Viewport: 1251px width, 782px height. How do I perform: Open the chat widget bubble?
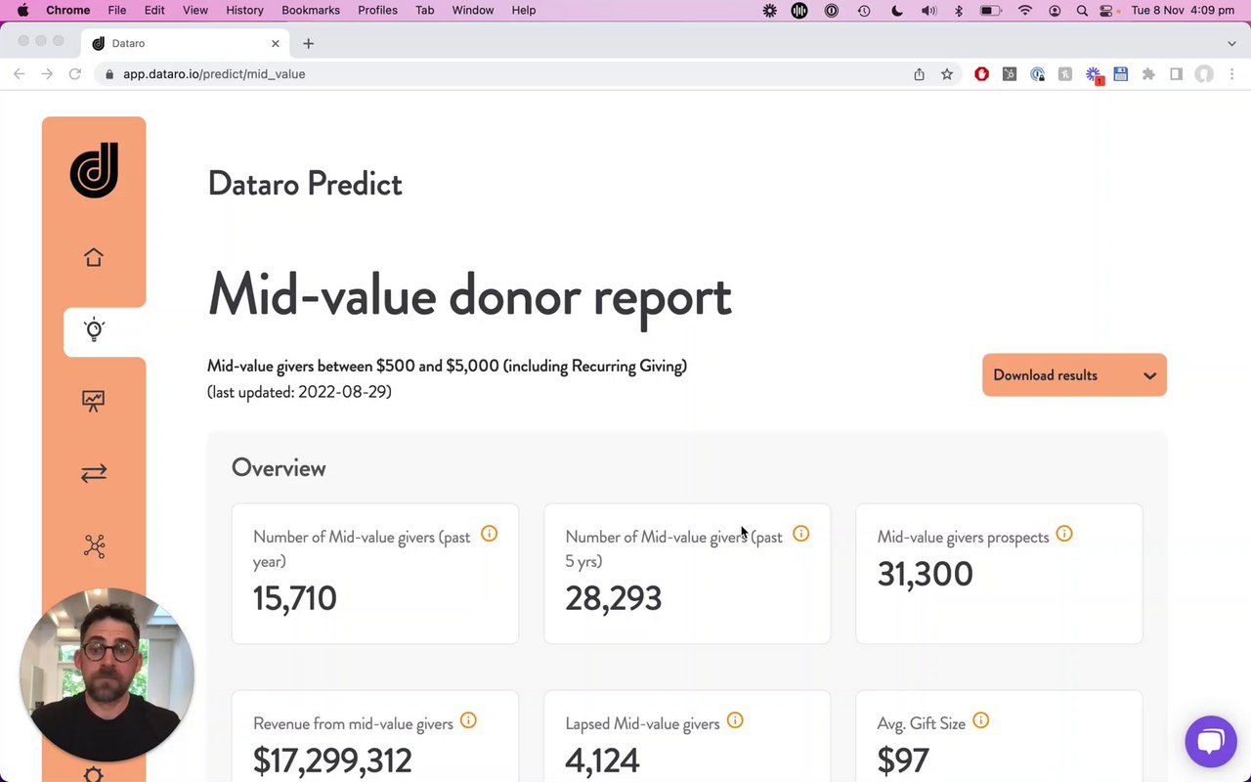1211,742
